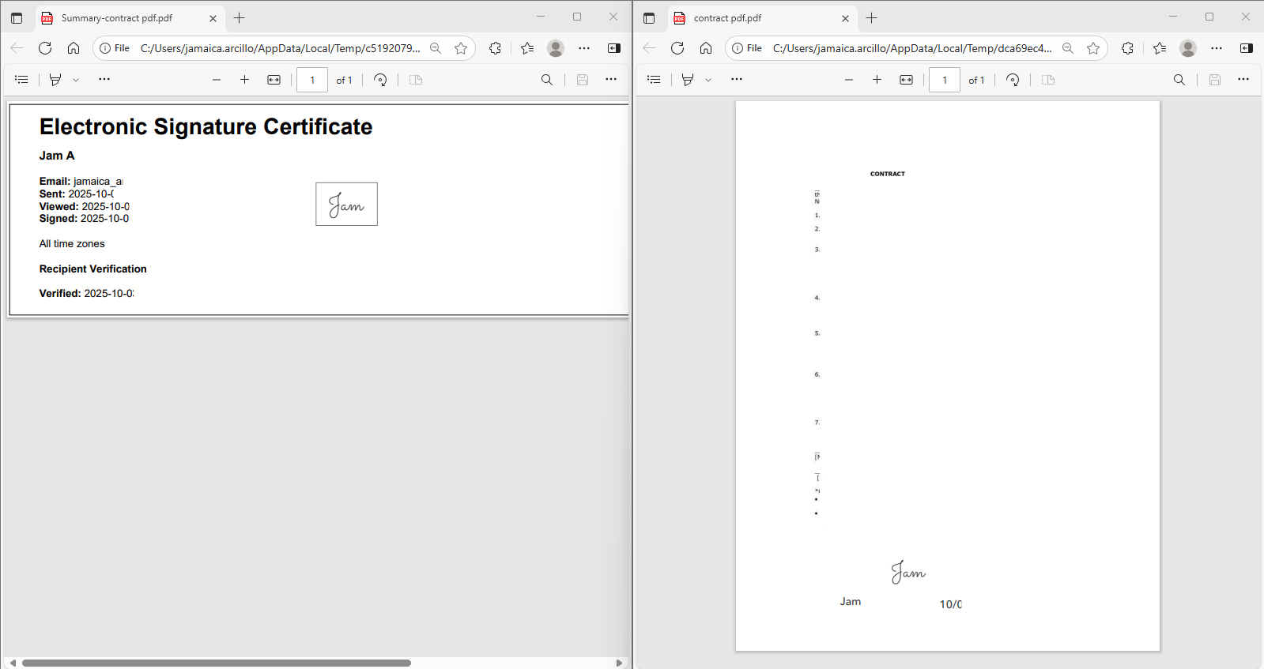Zoom in the contract PDF
The width and height of the screenshot is (1264, 669).
(x=877, y=80)
